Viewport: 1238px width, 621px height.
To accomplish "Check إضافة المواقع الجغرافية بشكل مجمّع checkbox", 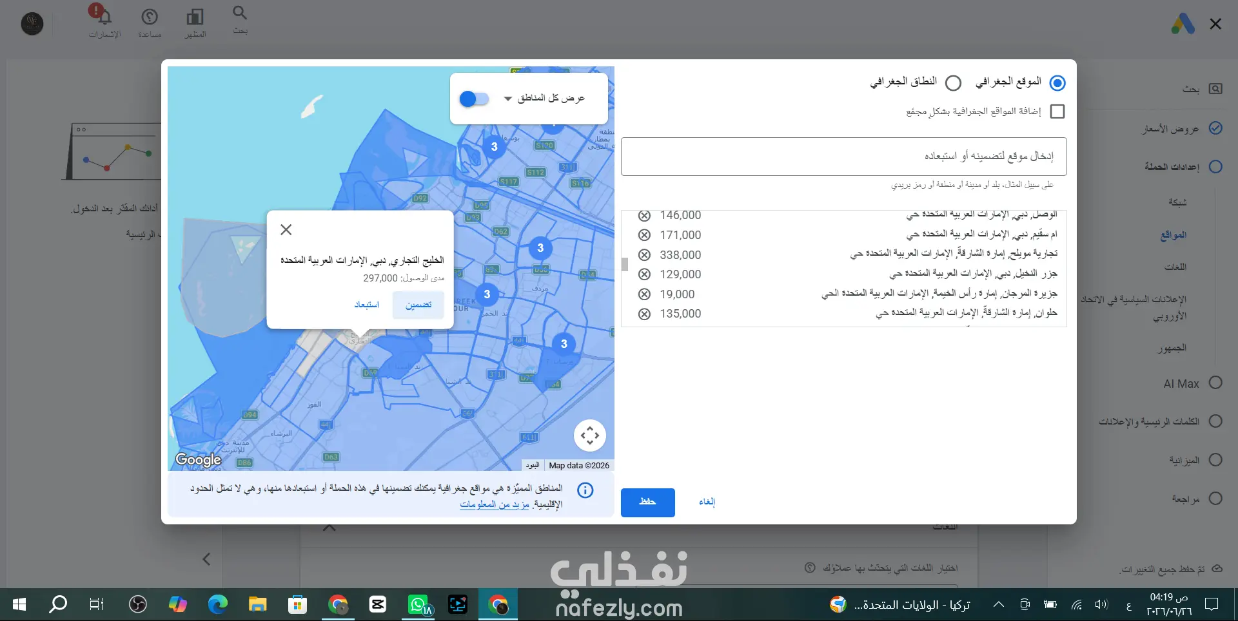I will (1057, 111).
